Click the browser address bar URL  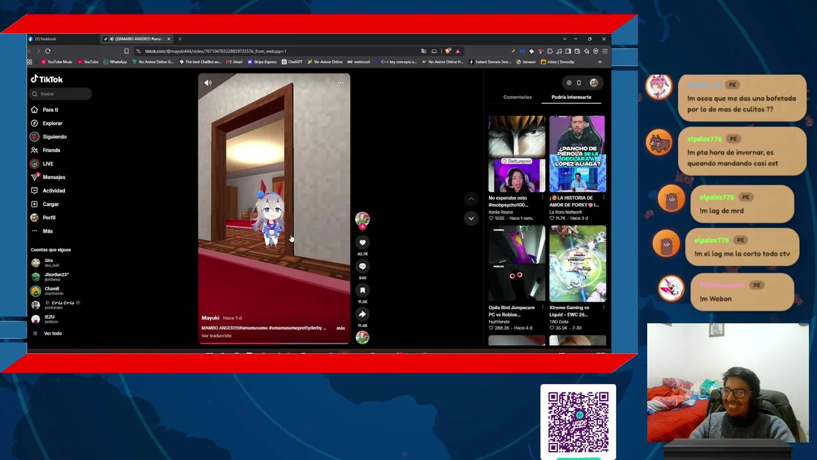tap(216, 51)
